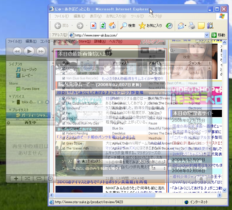Toggle repeat in iTunes bottom bar
The height and width of the screenshot is (210, 232).
pos(39,179)
